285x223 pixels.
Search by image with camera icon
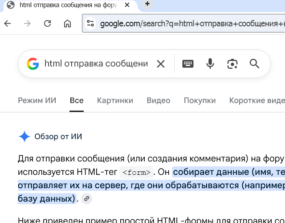click(x=232, y=64)
